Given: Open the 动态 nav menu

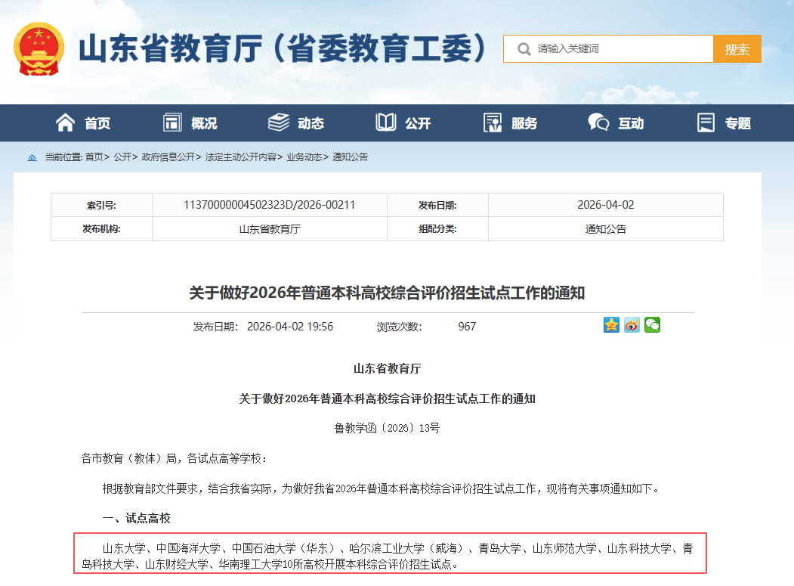Looking at the screenshot, I should [x=311, y=123].
